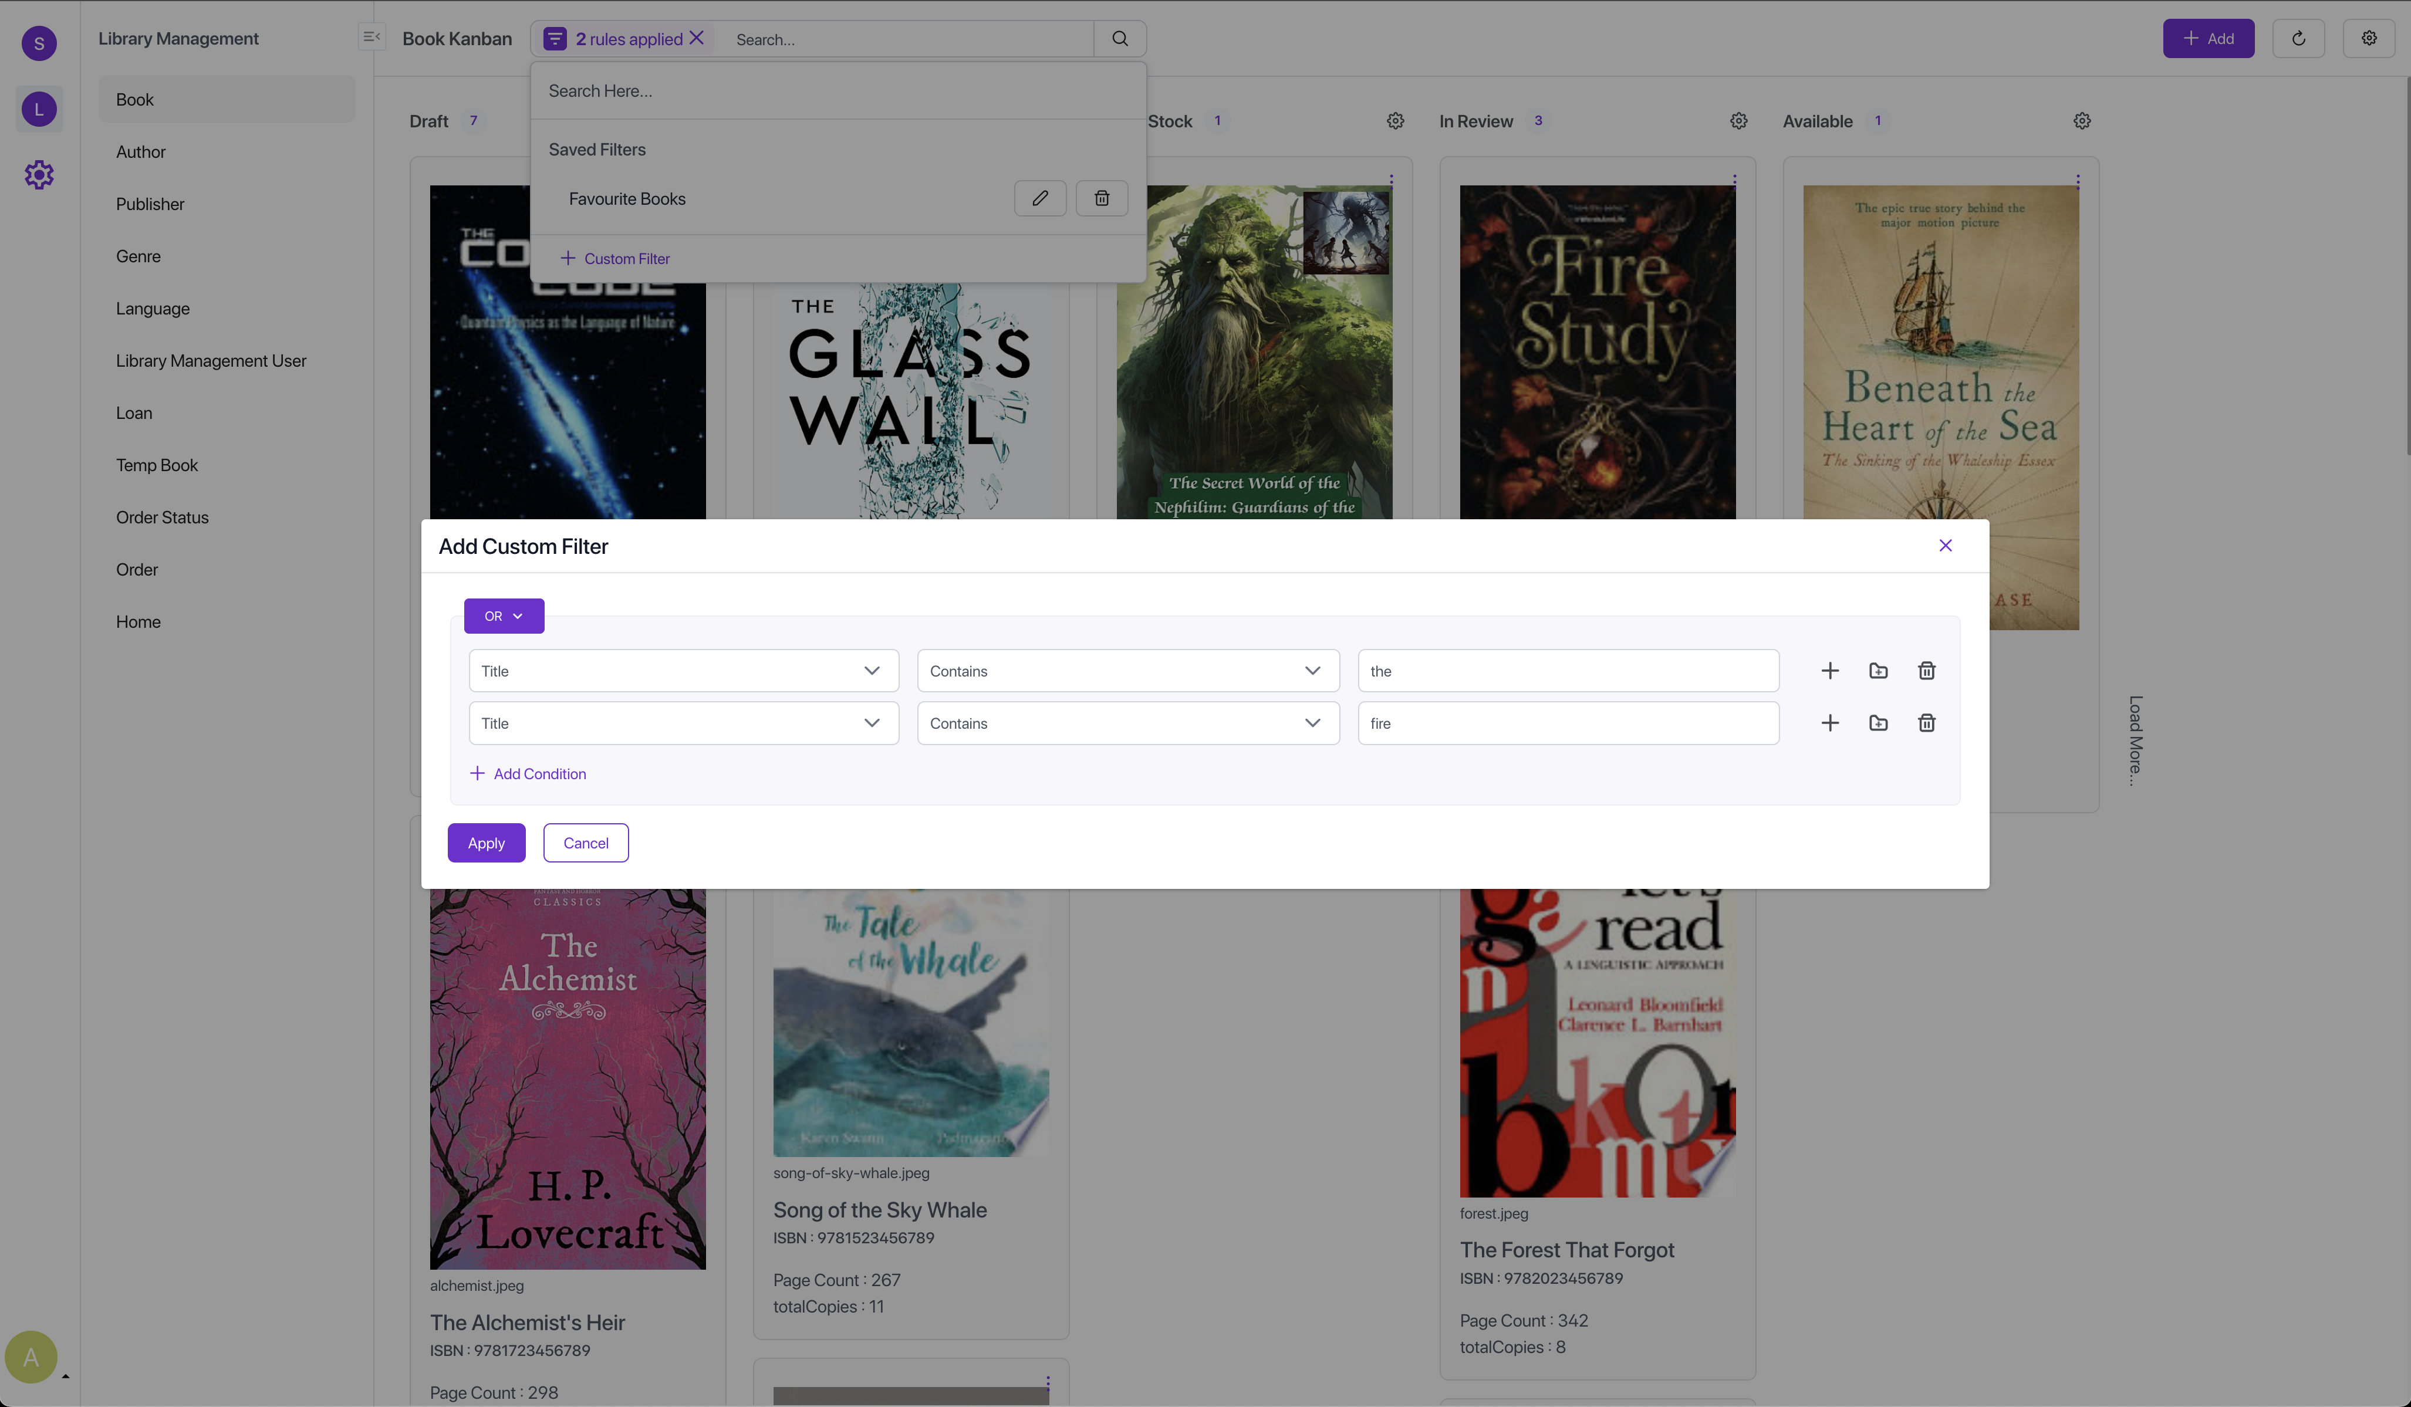Edit the Favourite Books saved filter

[1040, 198]
